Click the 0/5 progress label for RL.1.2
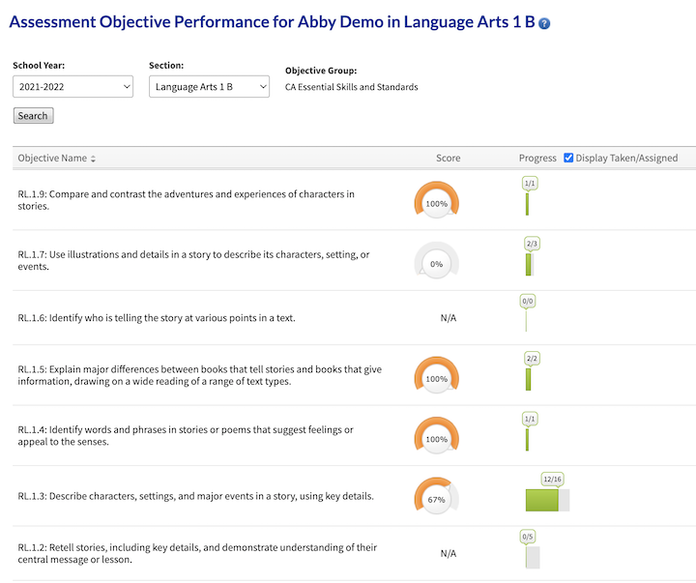 tap(528, 536)
